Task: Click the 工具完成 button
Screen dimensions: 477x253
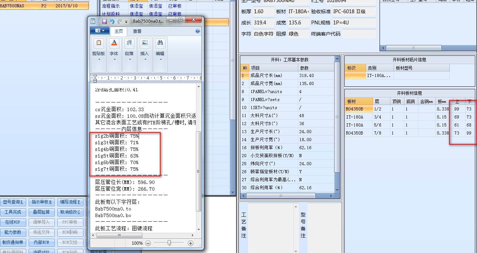Action: coord(13,212)
